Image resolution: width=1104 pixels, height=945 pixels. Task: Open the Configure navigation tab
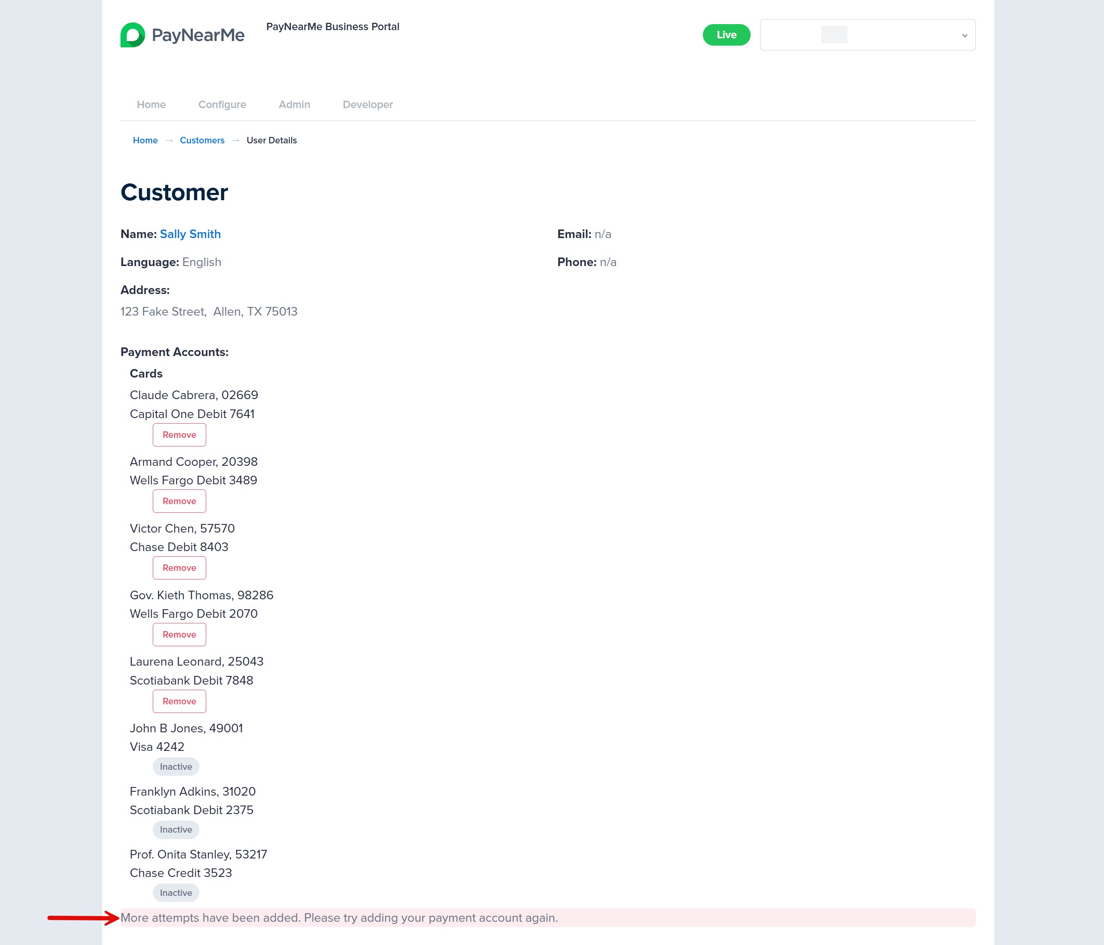(x=222, y=105)
